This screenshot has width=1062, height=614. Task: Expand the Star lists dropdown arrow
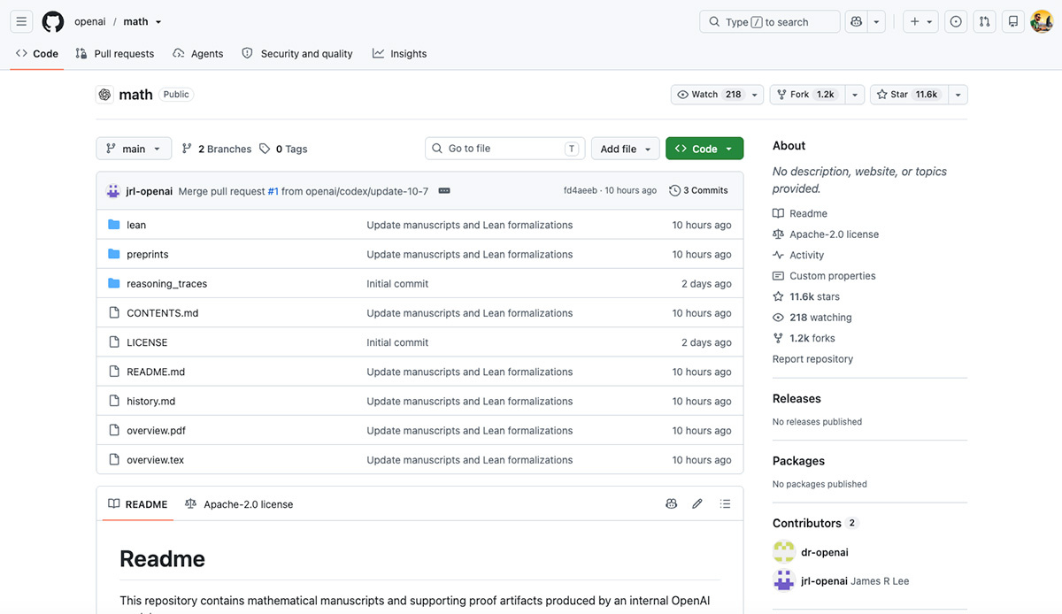tap(958, 95)
